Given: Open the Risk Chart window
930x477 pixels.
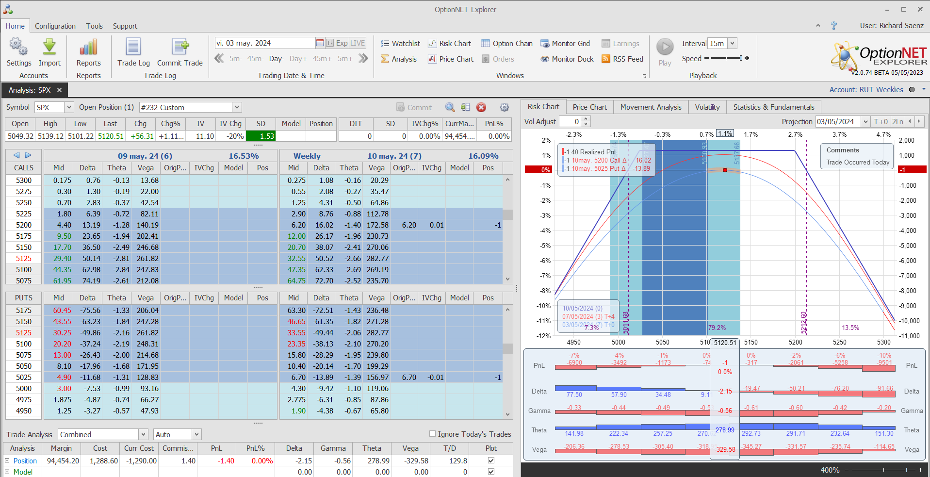Looking at the screenshot, I should click(x=449, y=44).
